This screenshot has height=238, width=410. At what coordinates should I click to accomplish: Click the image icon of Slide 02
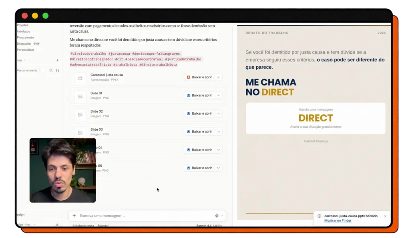coord(80,115)
